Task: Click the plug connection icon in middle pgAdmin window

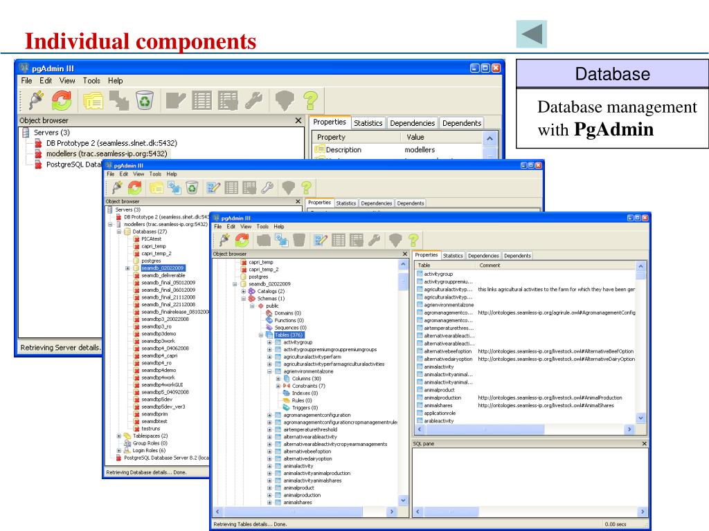Action: (x=117, y=187)
